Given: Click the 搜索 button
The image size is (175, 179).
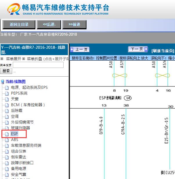Looking at the screenshot, I should pos(6,71).
